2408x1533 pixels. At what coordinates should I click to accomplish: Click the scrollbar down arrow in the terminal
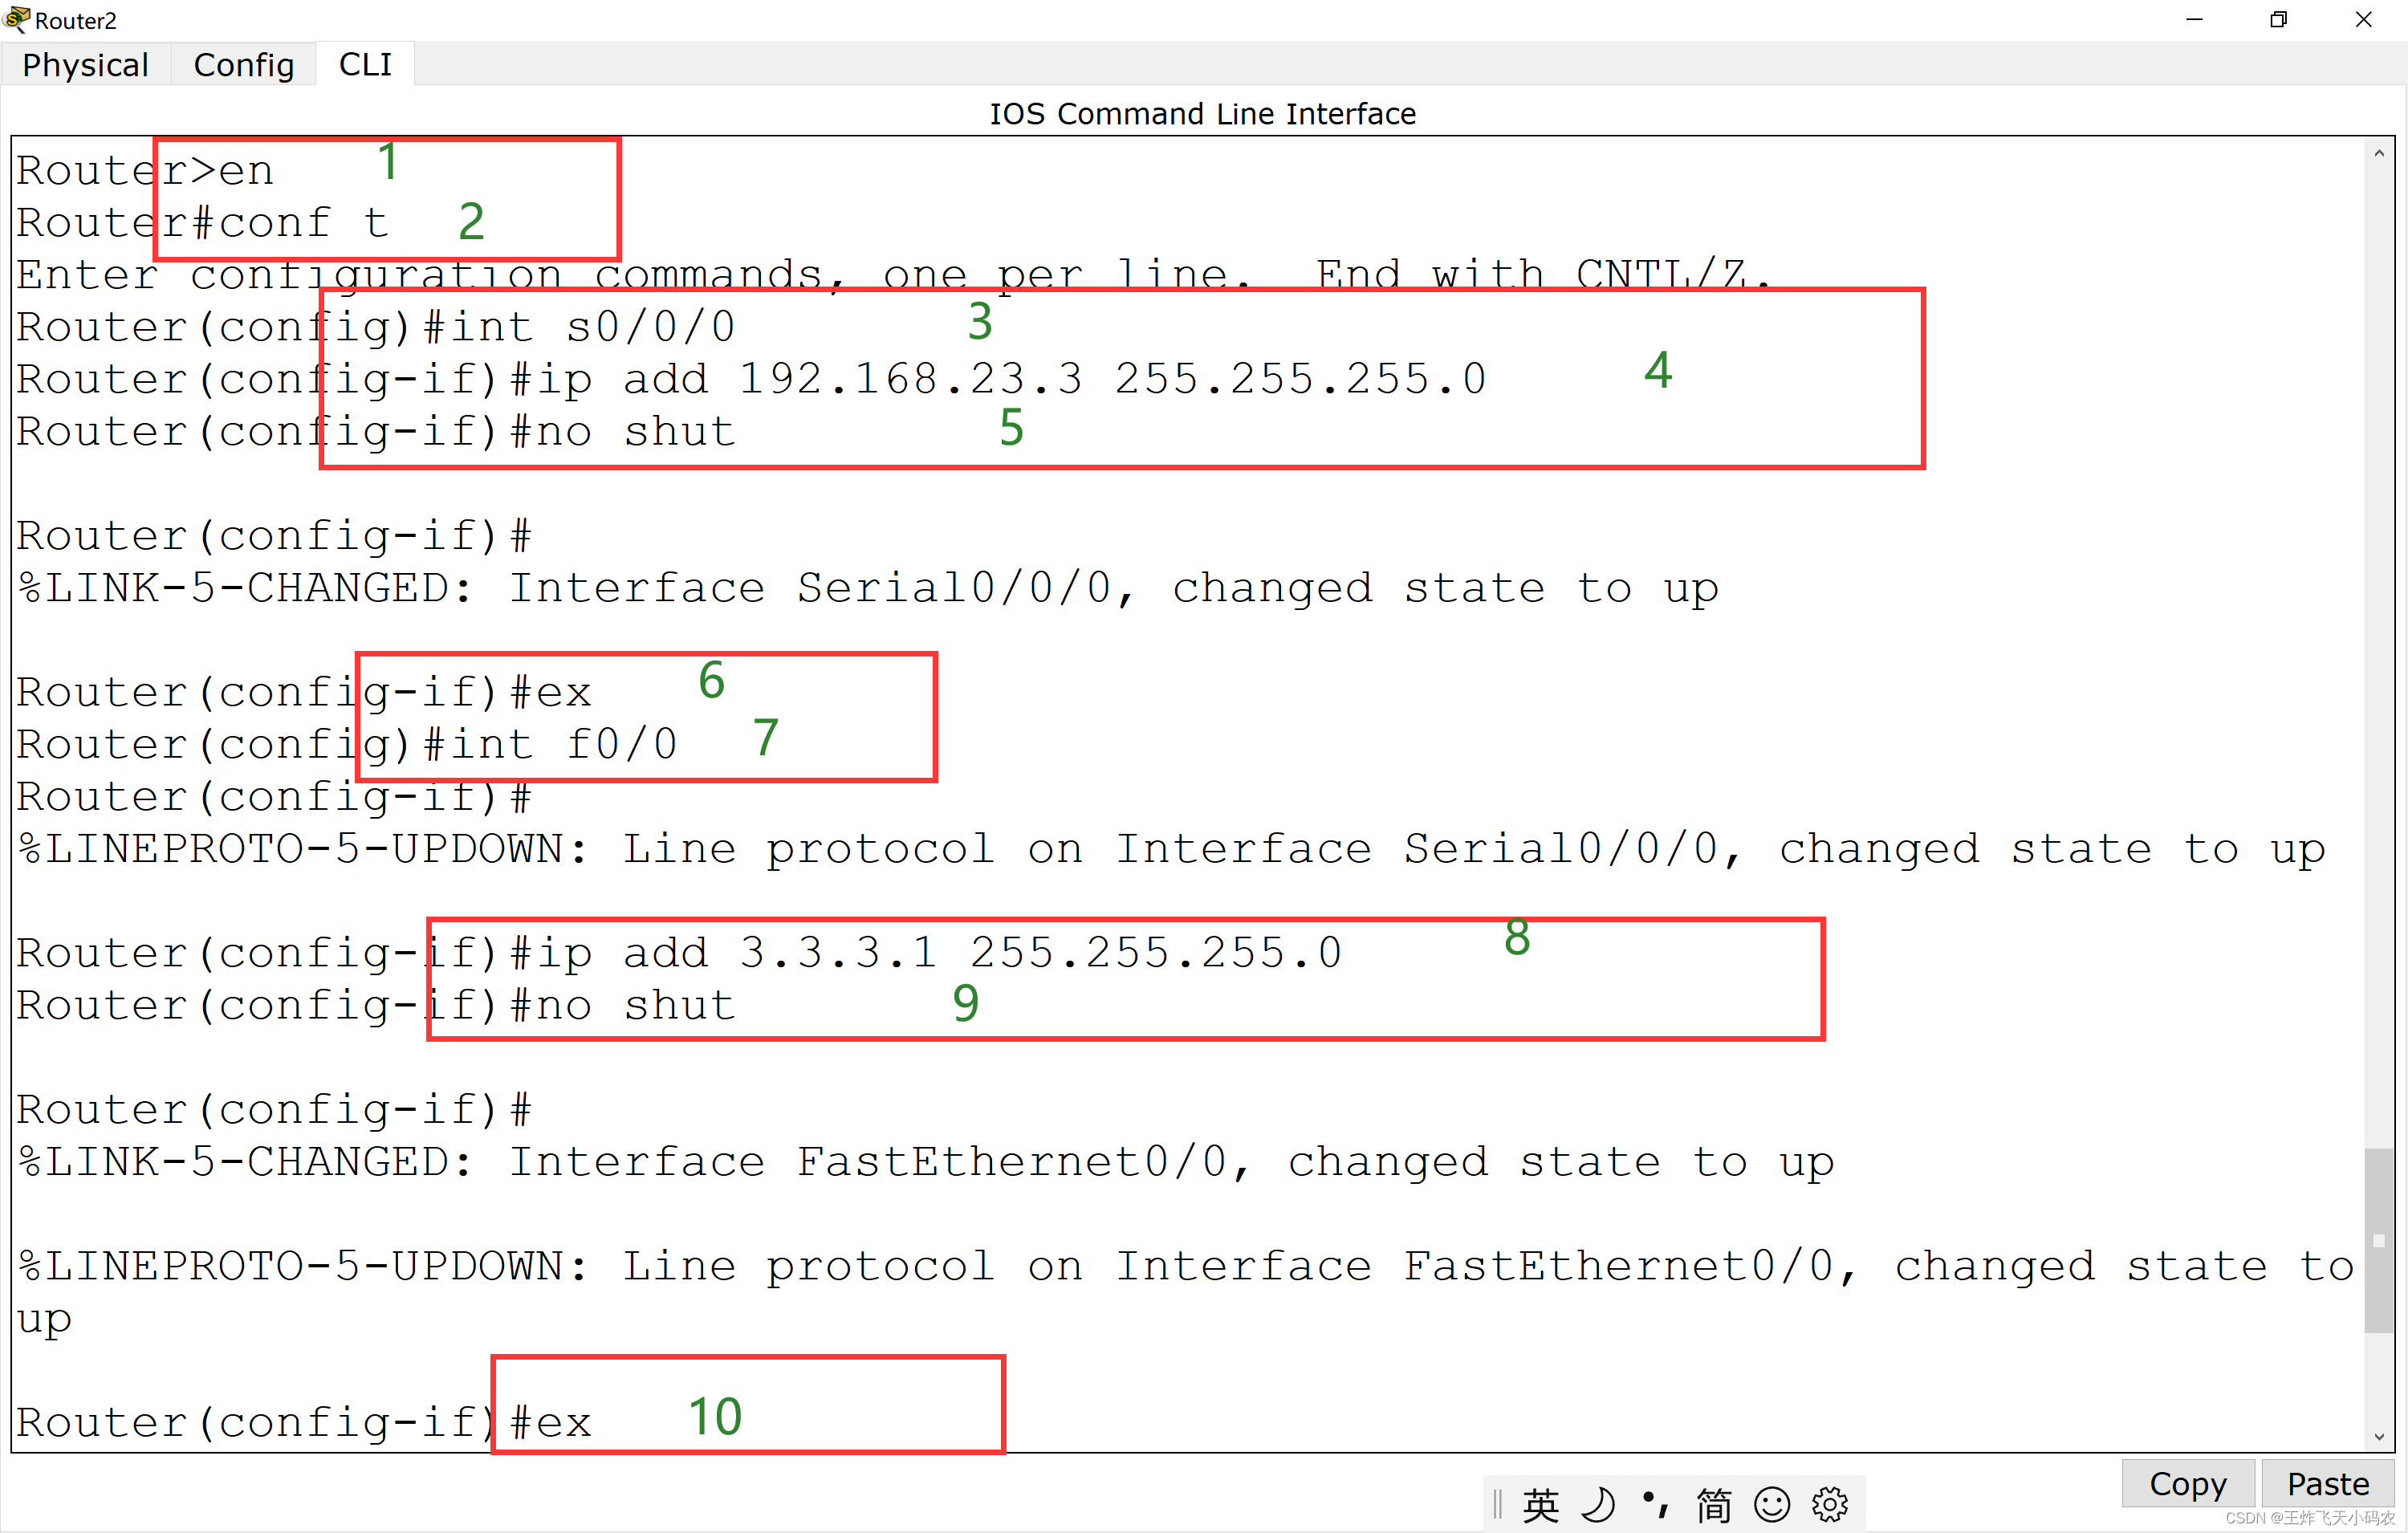tap(2379, 1437)
